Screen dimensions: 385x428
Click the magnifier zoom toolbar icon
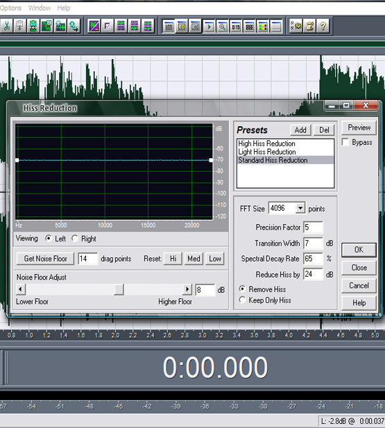pos(222,26)
